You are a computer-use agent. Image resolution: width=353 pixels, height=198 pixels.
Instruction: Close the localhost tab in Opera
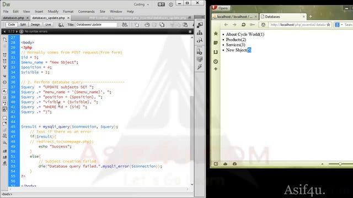[x=255, y=16]
